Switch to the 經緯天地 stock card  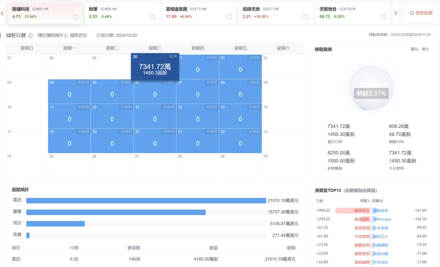275,13
